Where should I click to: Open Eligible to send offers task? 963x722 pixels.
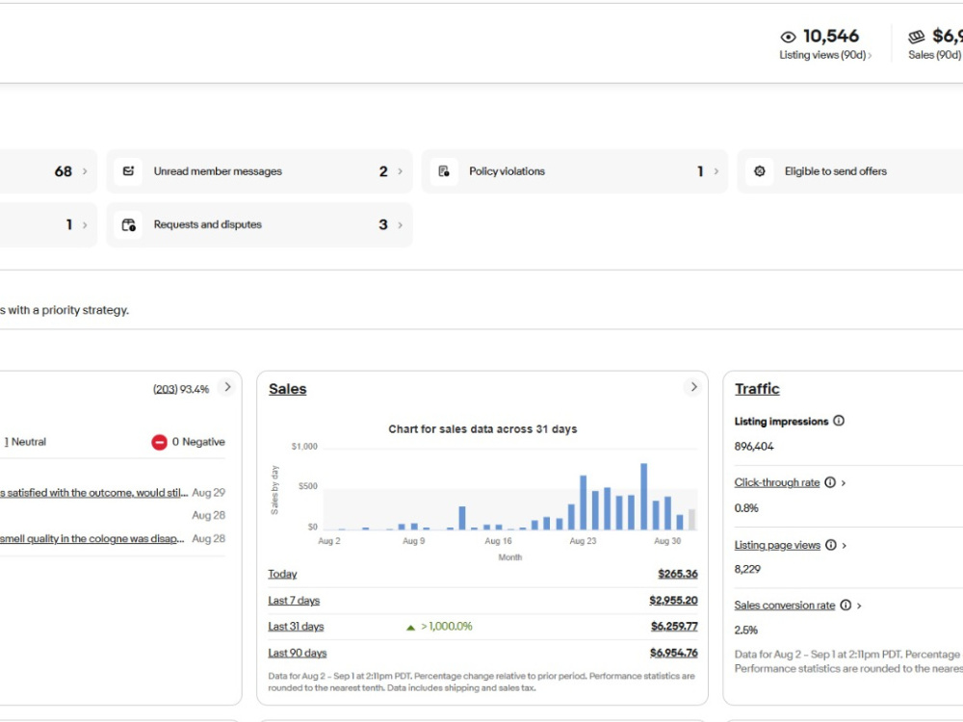pyautogui.click(x=850, y=171)
